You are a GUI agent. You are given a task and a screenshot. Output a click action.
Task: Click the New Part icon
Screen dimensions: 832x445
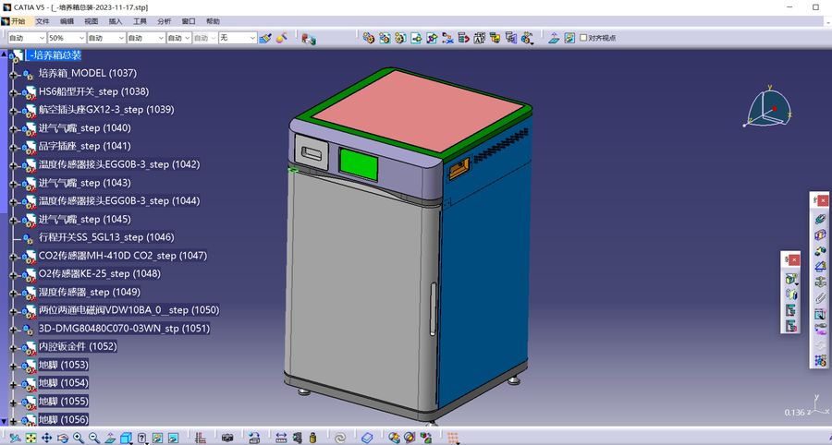tap(400, 38)
